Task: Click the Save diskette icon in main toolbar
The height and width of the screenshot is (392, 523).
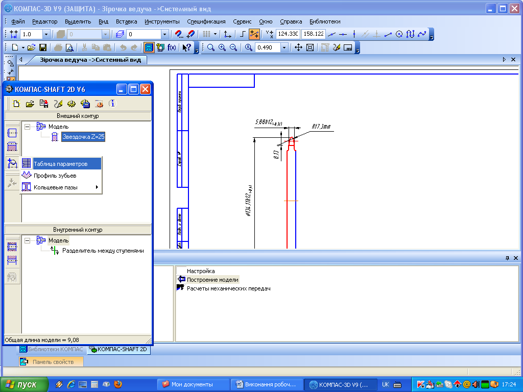Action: pyautogui.click(x=43, y=47)
